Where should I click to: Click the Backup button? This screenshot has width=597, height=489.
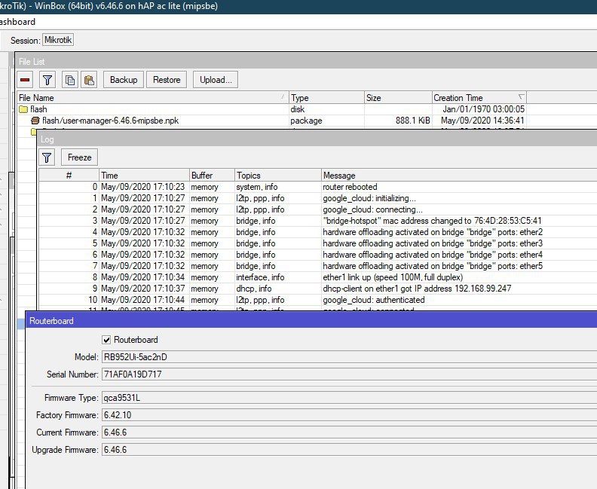[x=124, y=80]
